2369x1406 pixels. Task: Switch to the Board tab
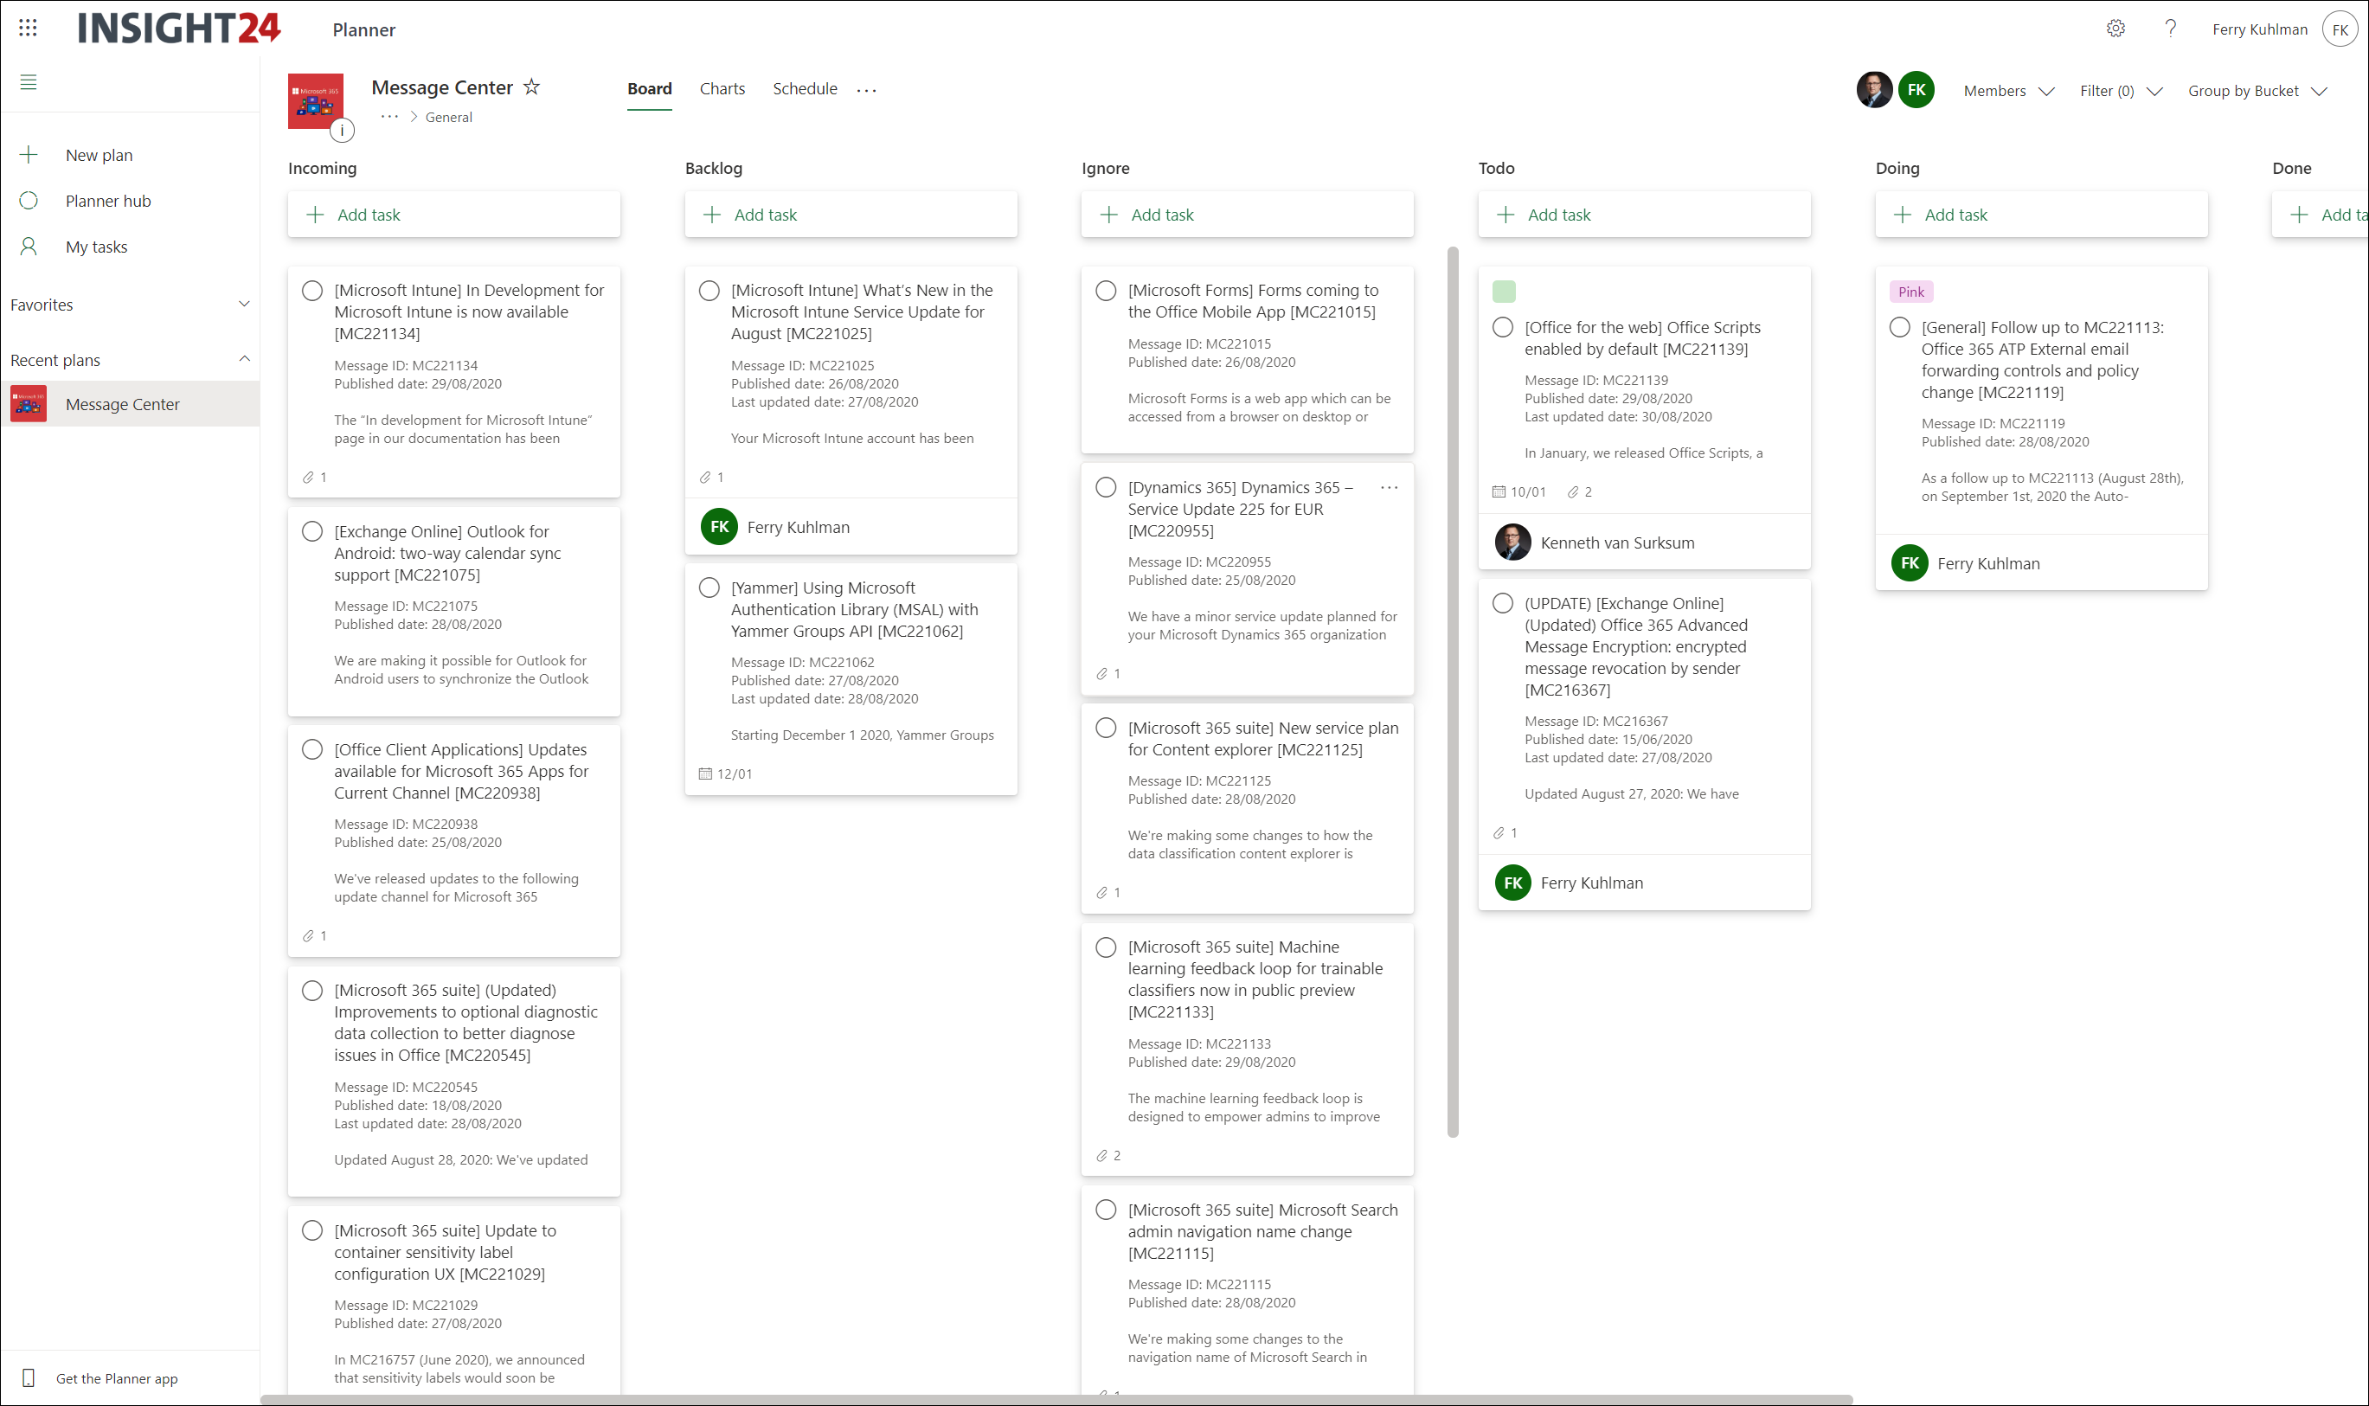click(649, 89)
